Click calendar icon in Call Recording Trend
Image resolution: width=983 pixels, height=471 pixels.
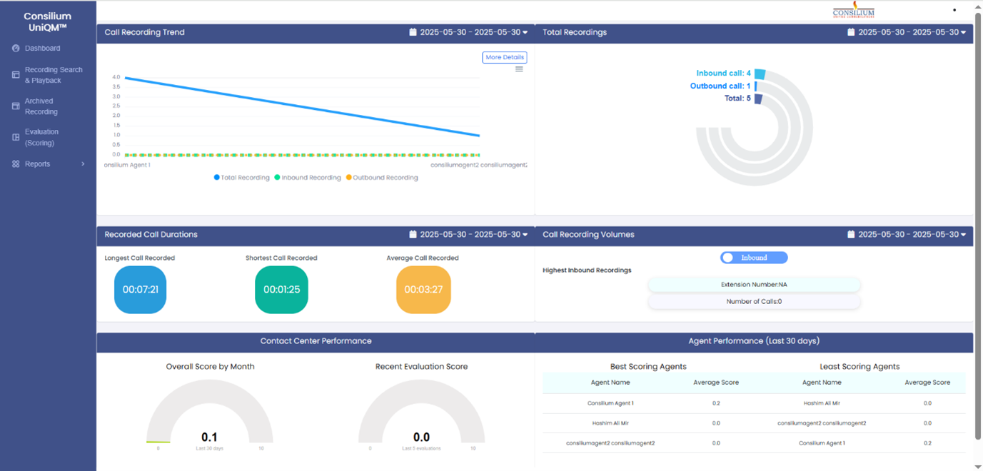click(413, 32)
